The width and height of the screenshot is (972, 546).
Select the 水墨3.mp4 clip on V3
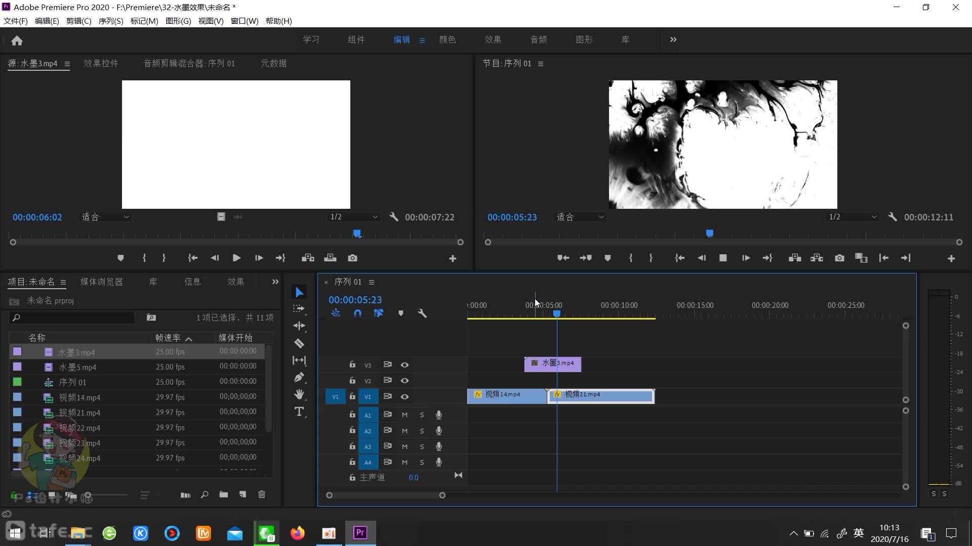pos(553,363)
